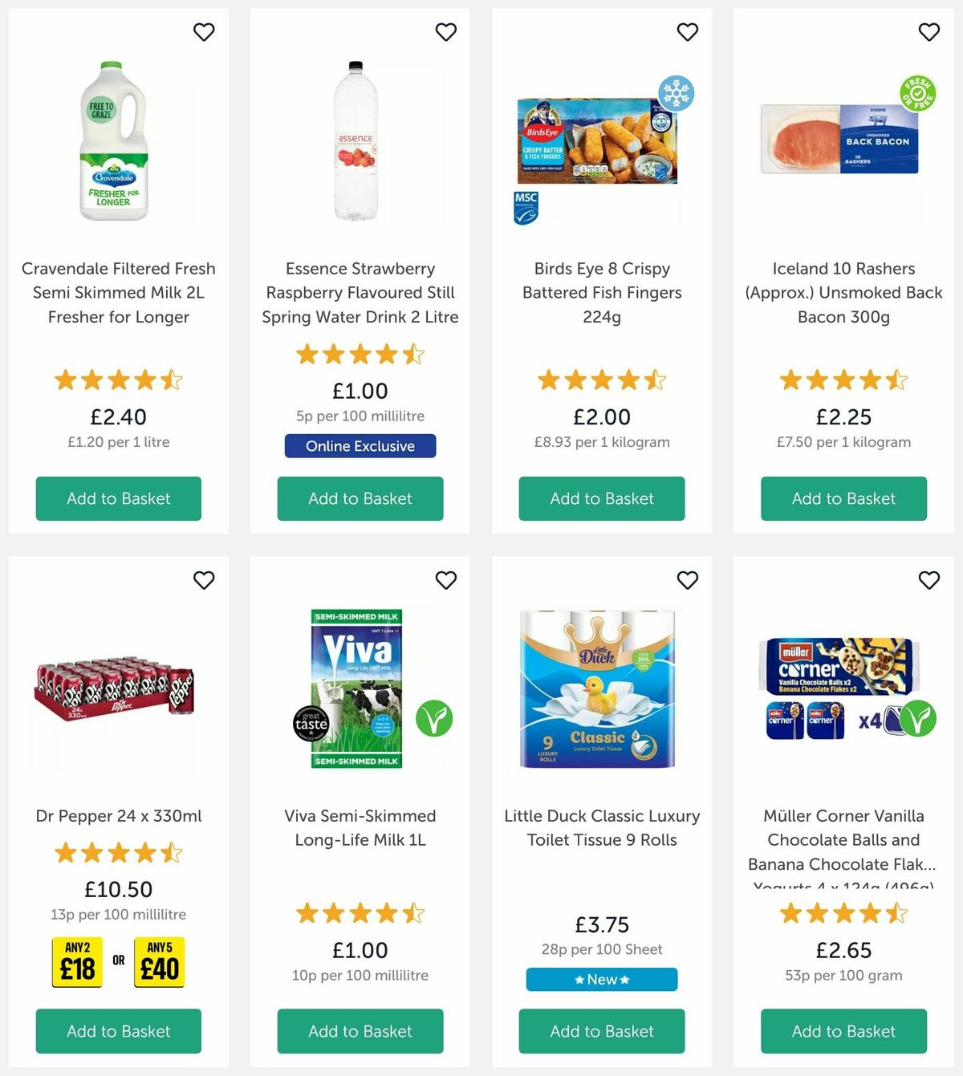Add Dr Pepper 24 pack to basket
This screenshot has height=1076, width=963.
click(118, 1032)
